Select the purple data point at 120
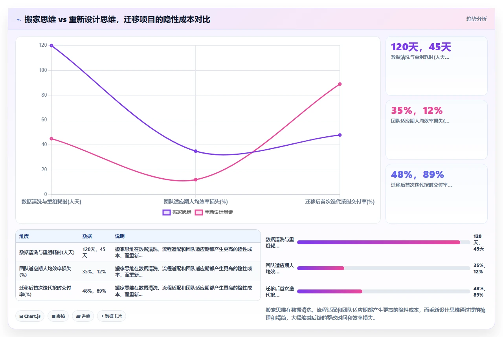The image size is (503, 337). tap(51, 46)
